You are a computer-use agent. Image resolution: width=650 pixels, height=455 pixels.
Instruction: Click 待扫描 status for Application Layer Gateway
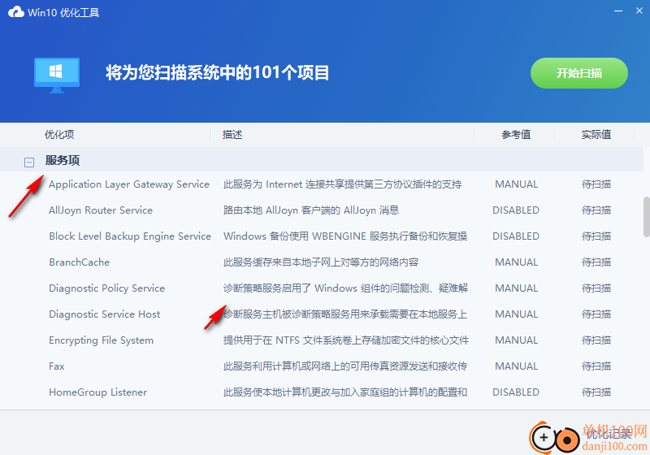tap(596, 184)
